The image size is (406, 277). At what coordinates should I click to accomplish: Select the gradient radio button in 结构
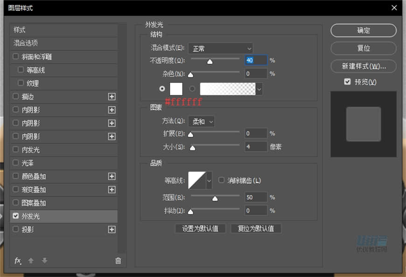pyautogui.click(x=192, y=88)
